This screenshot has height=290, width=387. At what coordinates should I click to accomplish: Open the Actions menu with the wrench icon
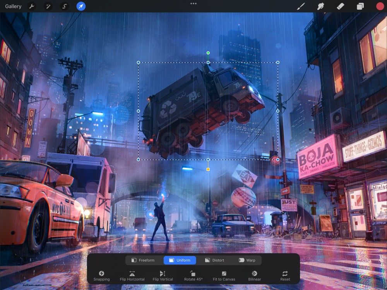(32, 6)
